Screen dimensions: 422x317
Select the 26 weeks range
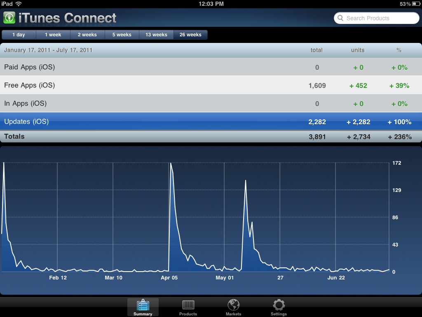pyautogui.click(x=190, y=35)
